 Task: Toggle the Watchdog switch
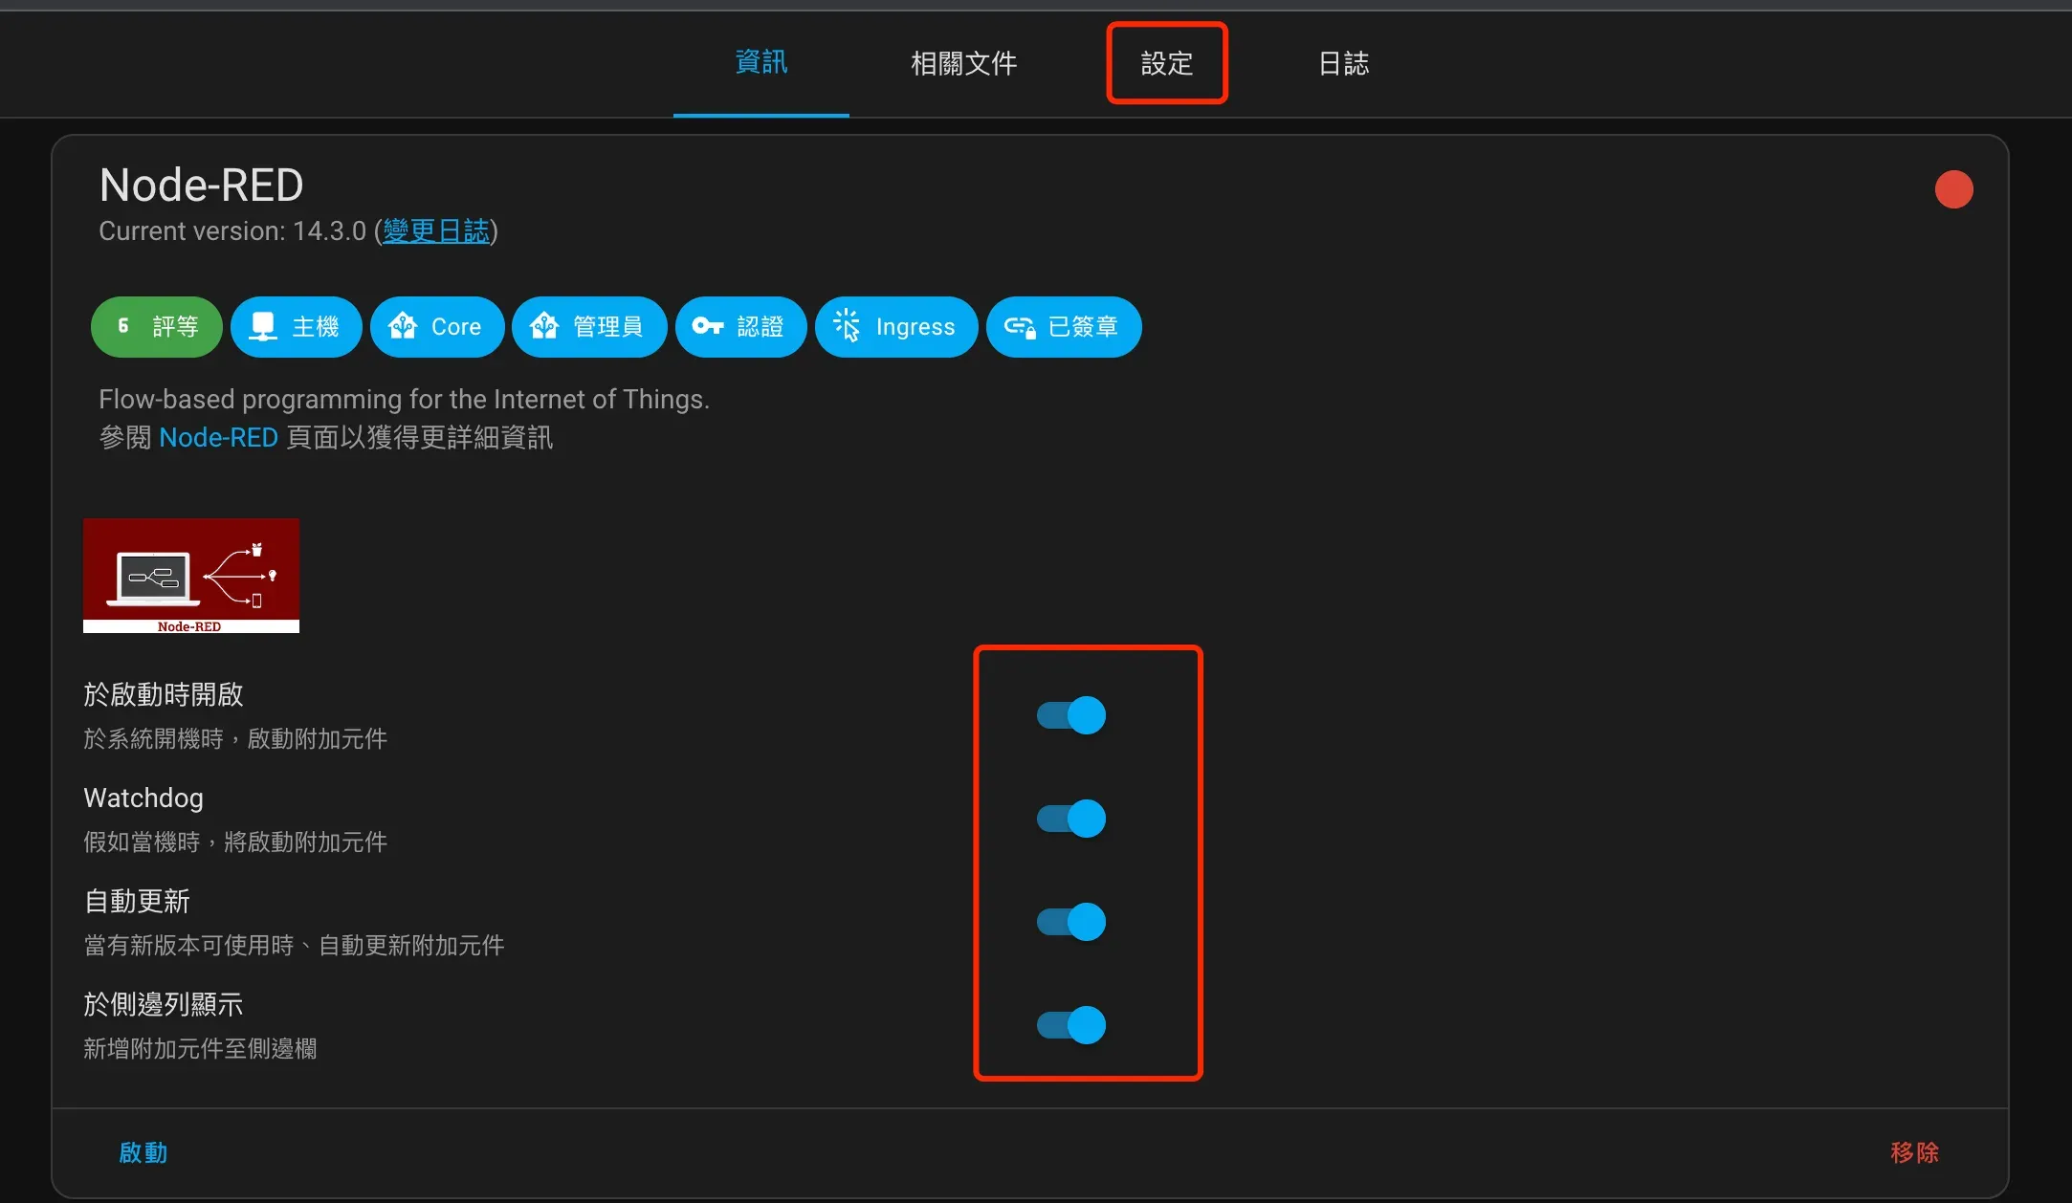[x=1071, y=819]
